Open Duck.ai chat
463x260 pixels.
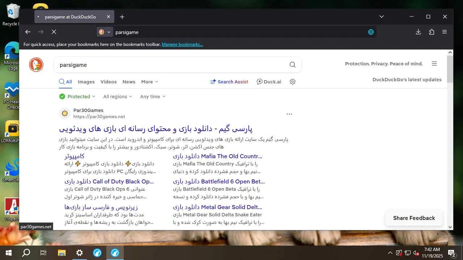tap(269, 82)
